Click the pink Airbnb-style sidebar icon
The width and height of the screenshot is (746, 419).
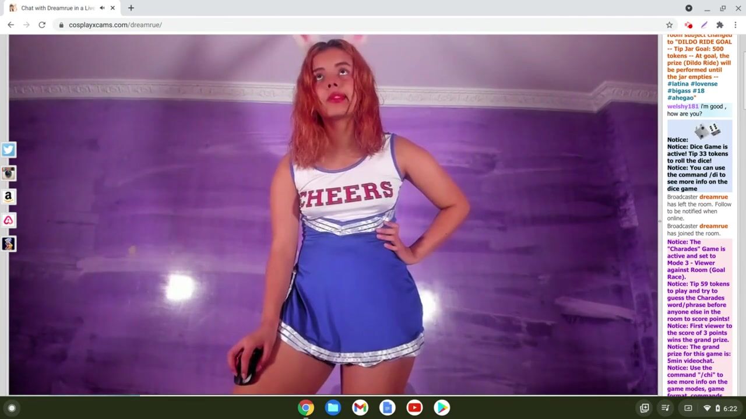8,220
